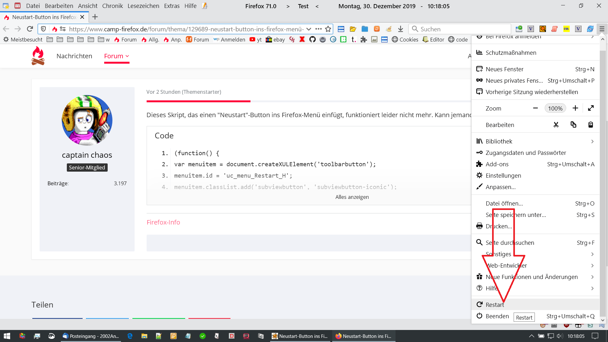
Task: Open the Firefox-Info link
Action: (163, 222)
